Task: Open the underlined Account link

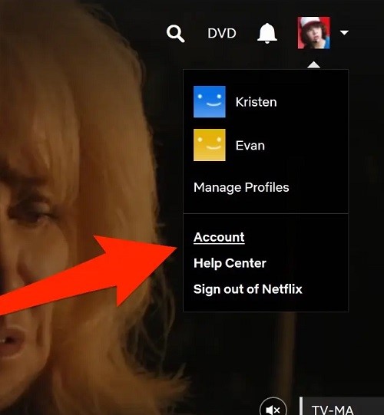Action: pos(219,237)
